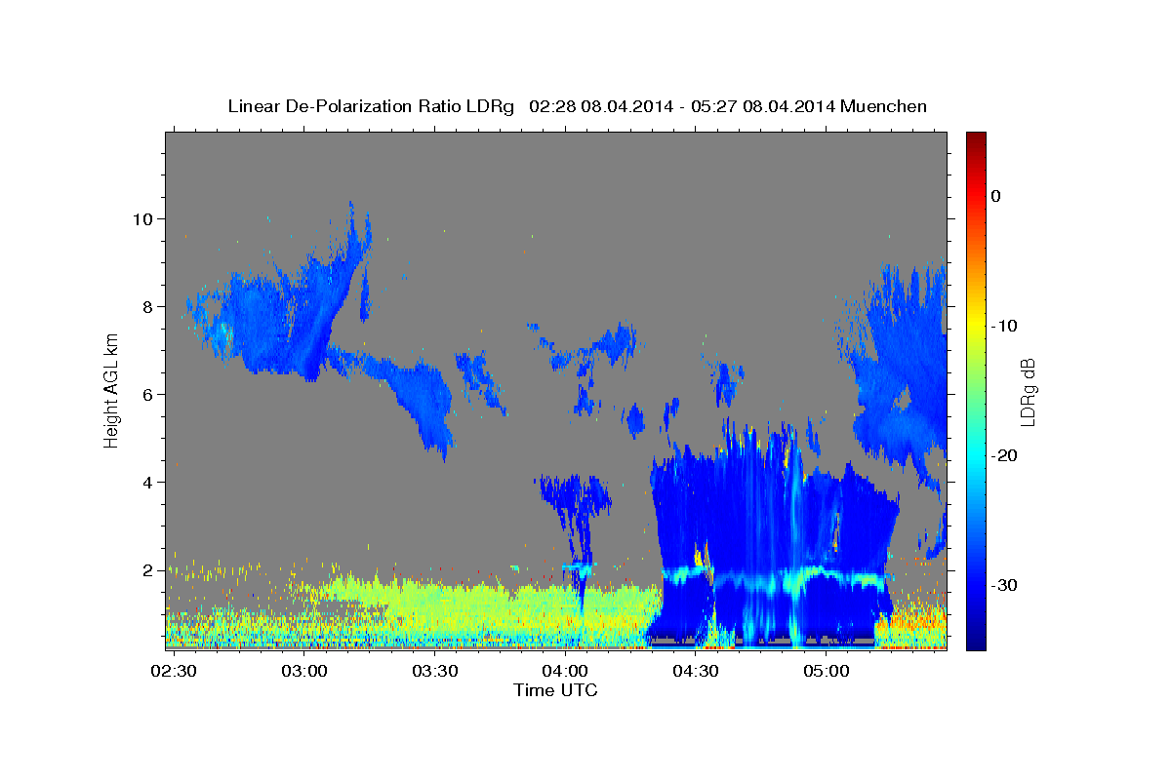Click the height tick label '8'
1171x780 pixels.
[148, 306]
